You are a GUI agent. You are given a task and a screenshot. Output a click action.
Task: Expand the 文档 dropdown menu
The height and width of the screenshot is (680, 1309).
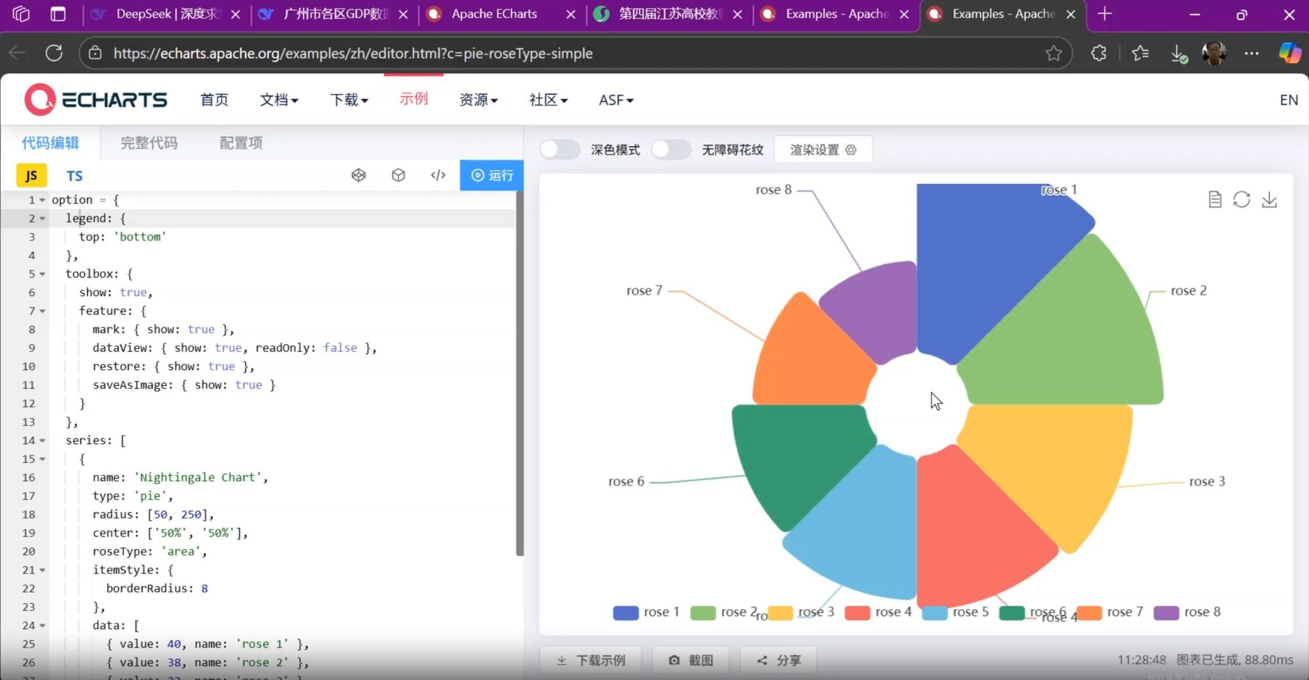[x=279, y=100]
